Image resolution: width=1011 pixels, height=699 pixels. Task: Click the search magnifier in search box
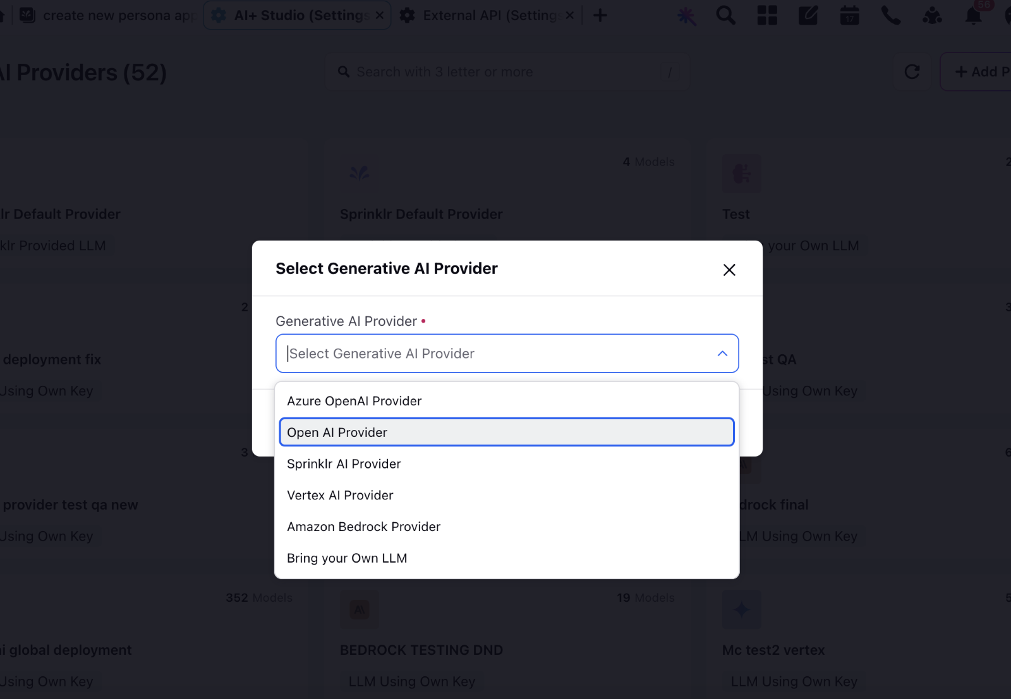click(x=344, y=72)
